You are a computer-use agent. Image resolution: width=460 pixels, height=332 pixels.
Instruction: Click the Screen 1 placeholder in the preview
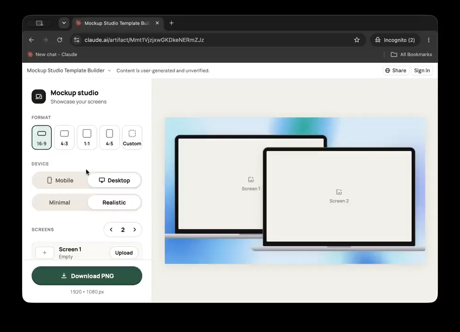251,184
